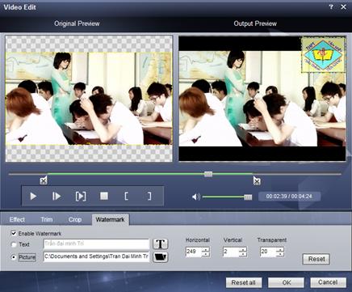Decrease the Horizontal value with down arrow
Screen dimensions: 352x292
[x=206, y=254]
